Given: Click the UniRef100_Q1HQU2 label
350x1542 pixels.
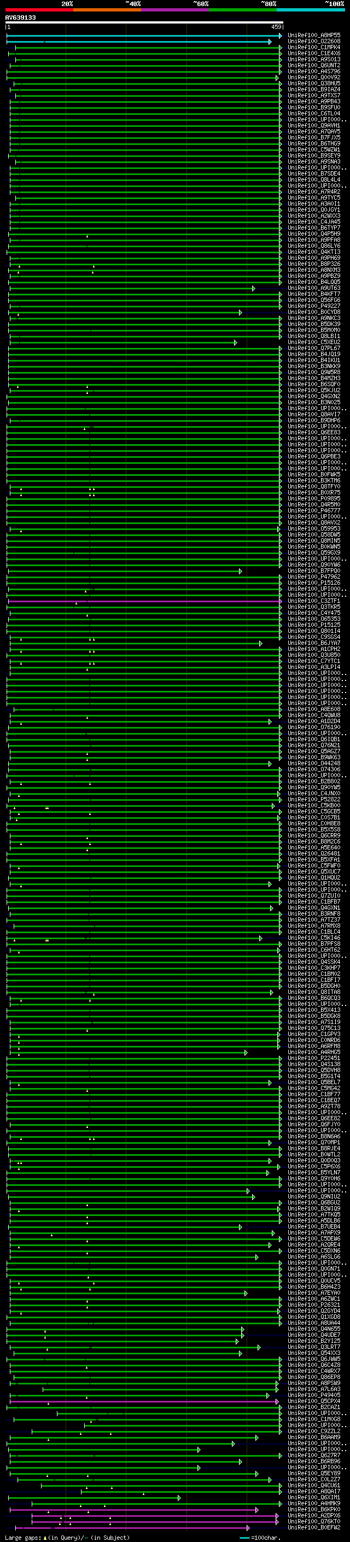Looking at the screenshot, I should (313, 877).
